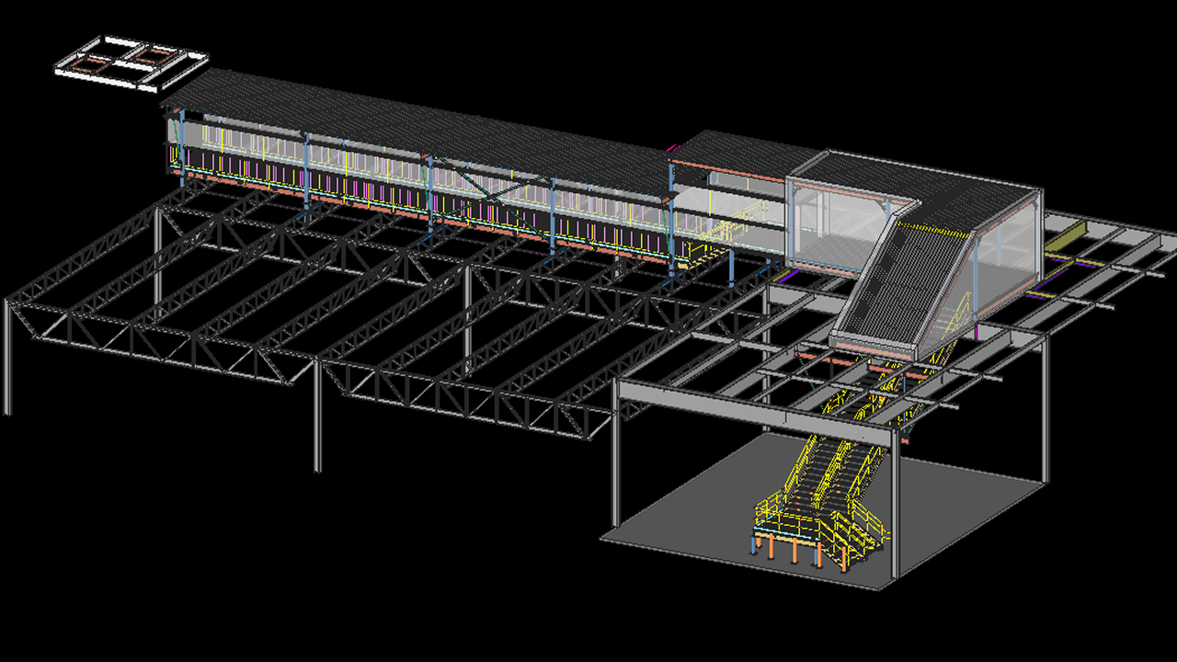Click the olive-yellow beam at far right
The height and width of the screenshot is (662, 1177).
coord(1067,237)
